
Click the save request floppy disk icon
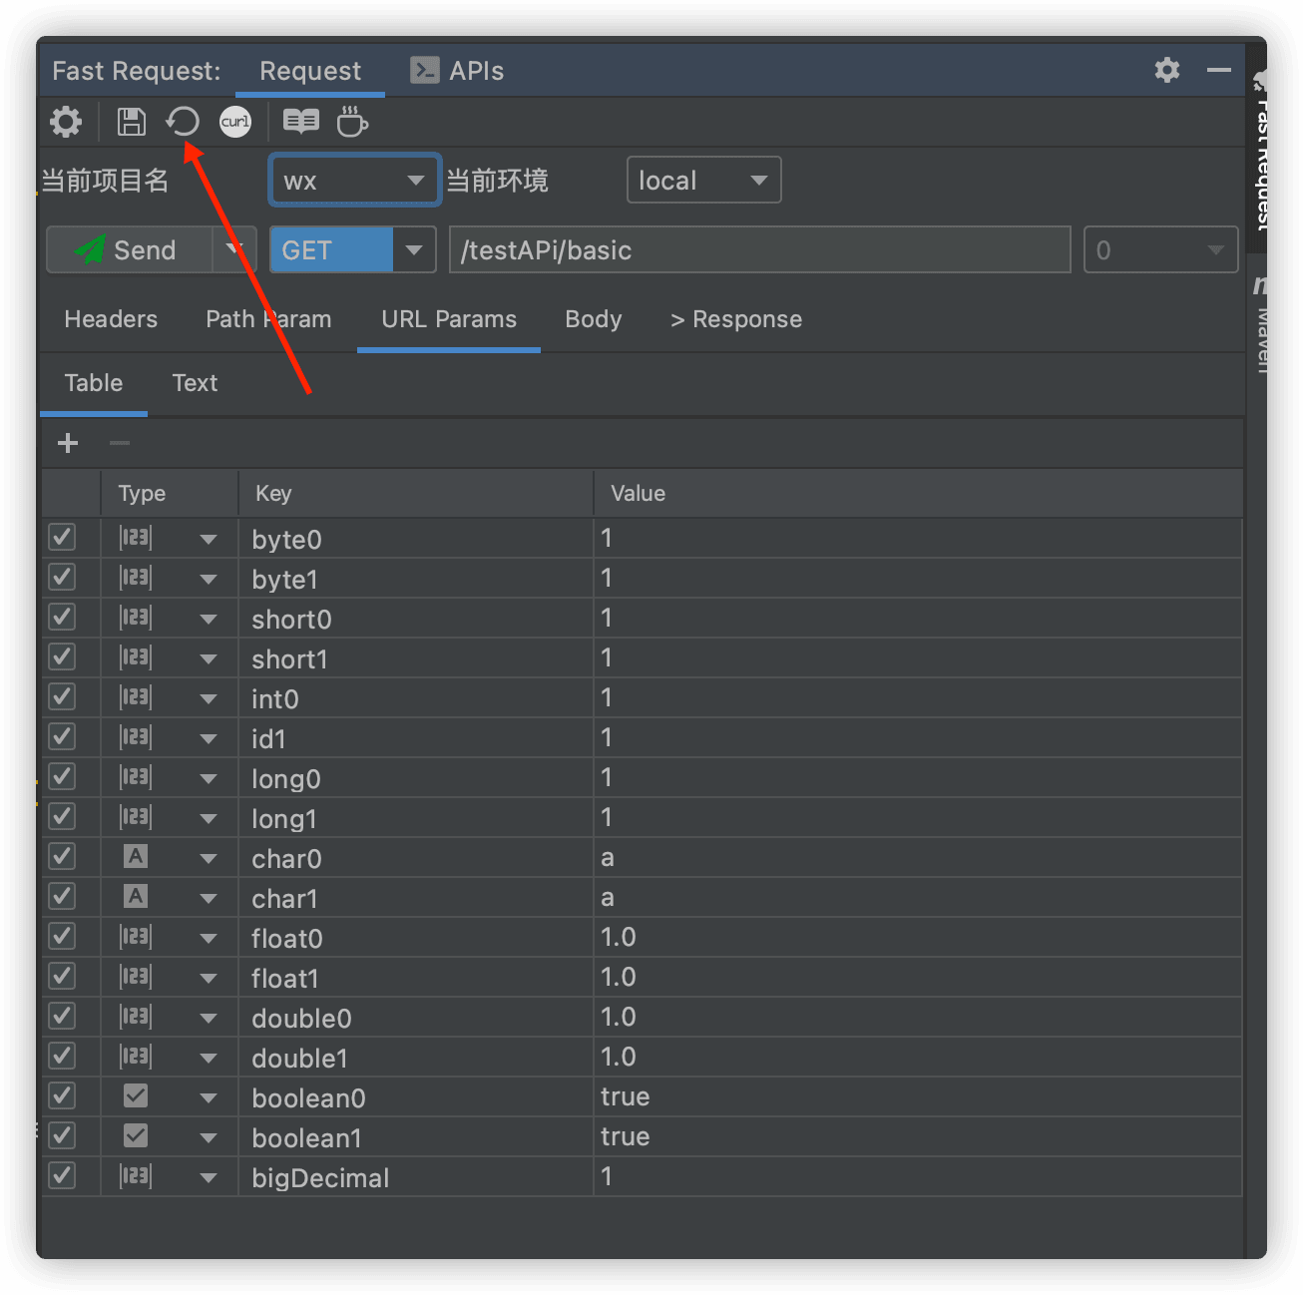click(x=131, y=122)
